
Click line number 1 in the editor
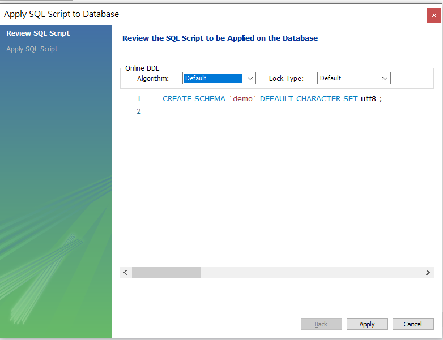click(x=139, y=99)
